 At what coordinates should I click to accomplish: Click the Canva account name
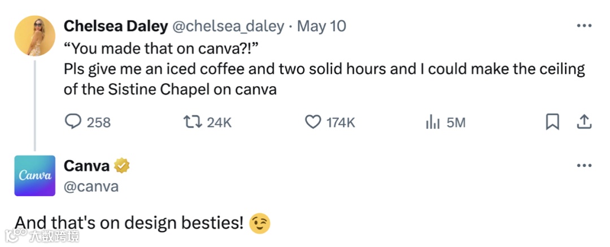(x=86, y=166)
